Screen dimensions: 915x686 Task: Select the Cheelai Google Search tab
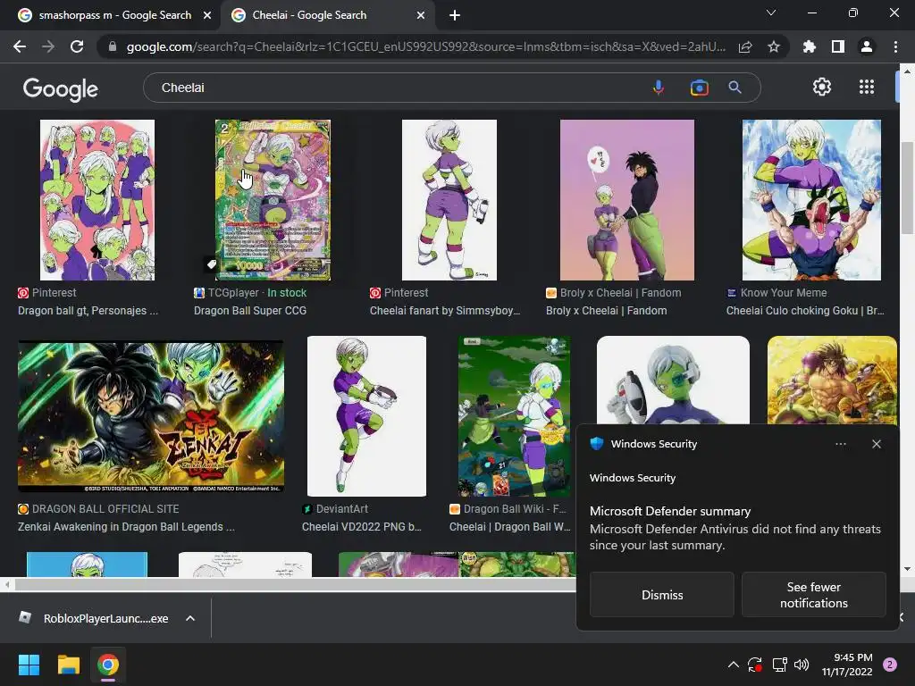pyautogui.click(x=327, y=15)
